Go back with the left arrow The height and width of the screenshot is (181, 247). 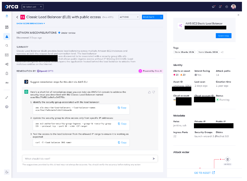[17, 17]
